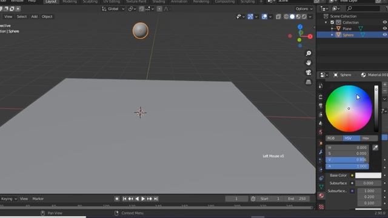Click the V value field
The height and width of the screenshot is (218, 388).
tap(347, 160)
